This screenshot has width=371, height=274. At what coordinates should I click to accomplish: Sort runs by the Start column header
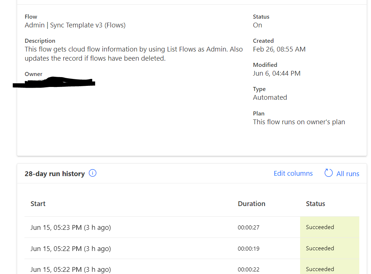click(38, 203)
